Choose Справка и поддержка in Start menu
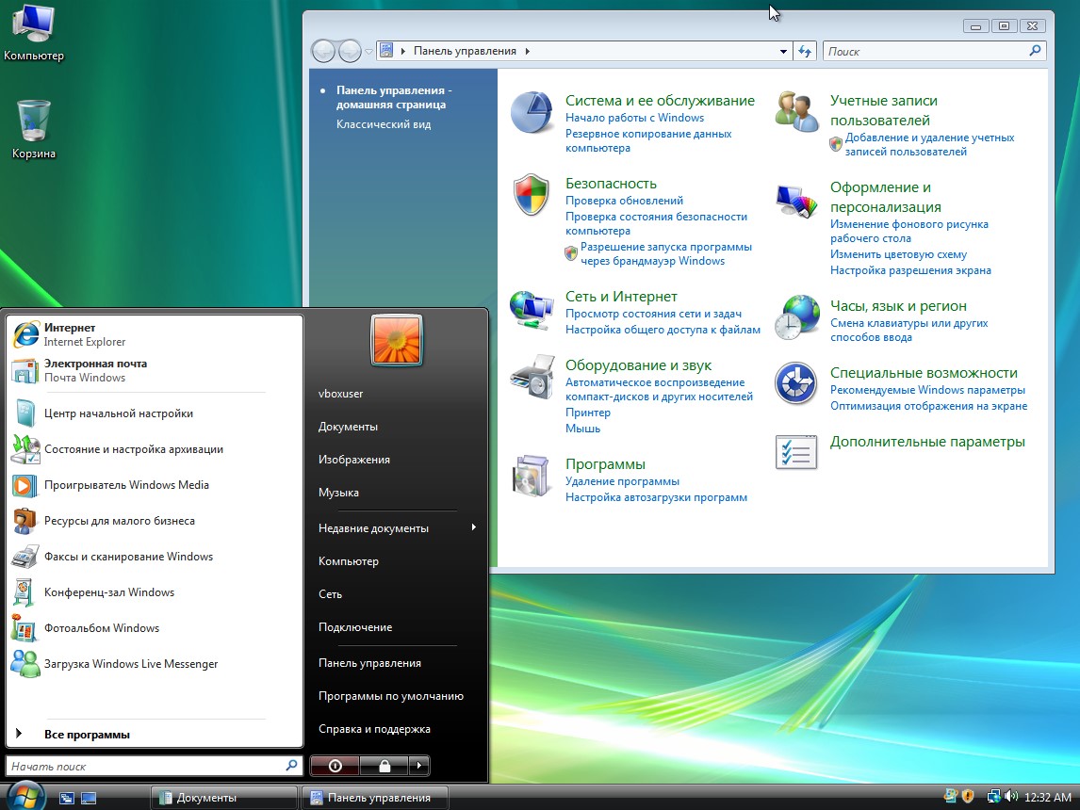This screenshot has width=1080, height=810. pos(374,730)
